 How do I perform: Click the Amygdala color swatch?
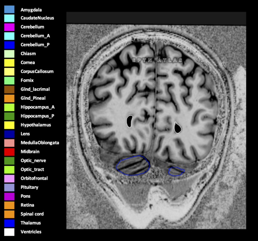point(9,10)
